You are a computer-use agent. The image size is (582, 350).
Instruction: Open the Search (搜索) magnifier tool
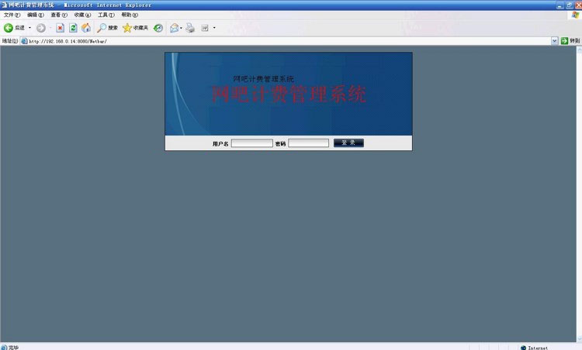(107, 28)
